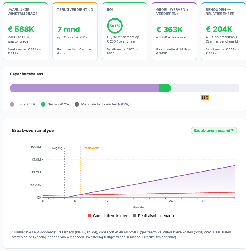Click the purple Huidig legend dot

pyautogui.click(x=12, y=104)
